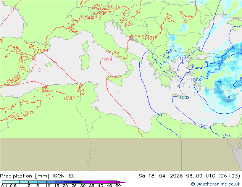Click the blue '1012' isobar label
The width and height of the screenshot is (242, 187).
[185, 58]
